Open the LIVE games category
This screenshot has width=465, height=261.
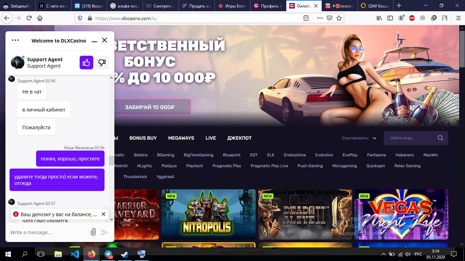211,138
